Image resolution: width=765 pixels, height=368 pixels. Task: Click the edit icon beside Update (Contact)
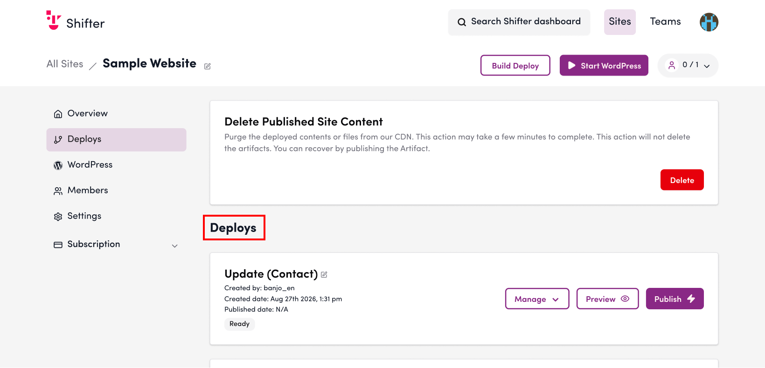324,274
